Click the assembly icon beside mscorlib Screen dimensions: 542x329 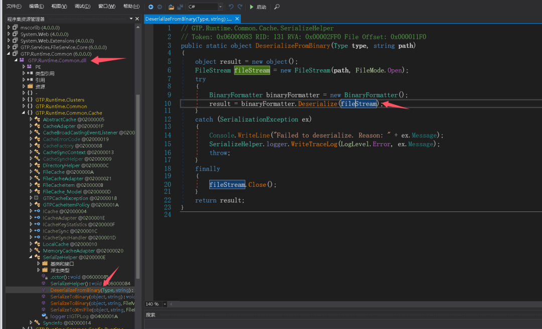click(x=15, y=27)
